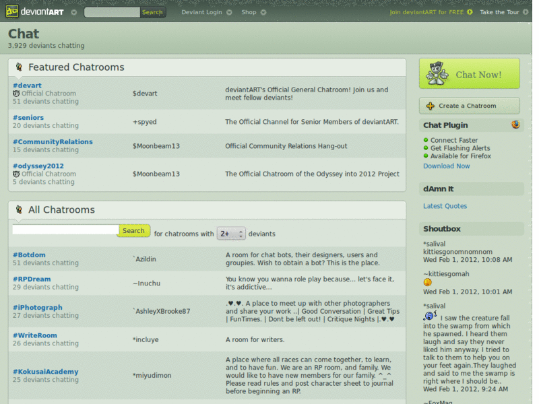Focus the All Chatrooms search field
The image size is (539, 404).
(65, 230)
